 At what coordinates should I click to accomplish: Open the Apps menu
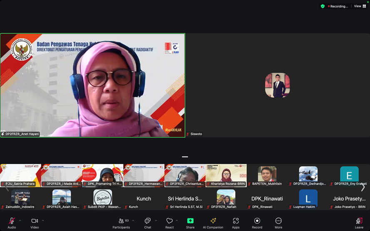click(x=236, y=223)
